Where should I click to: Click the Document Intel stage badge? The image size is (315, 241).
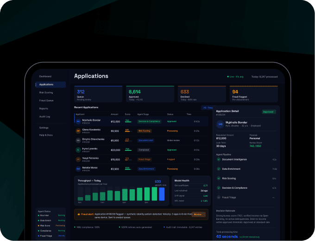coord(145,141)
